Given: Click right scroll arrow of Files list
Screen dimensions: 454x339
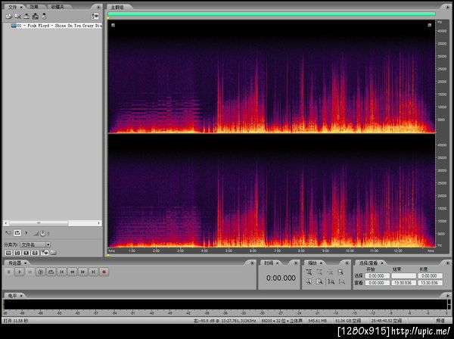Looking at the screenshot, I should [x=99, y=223].
